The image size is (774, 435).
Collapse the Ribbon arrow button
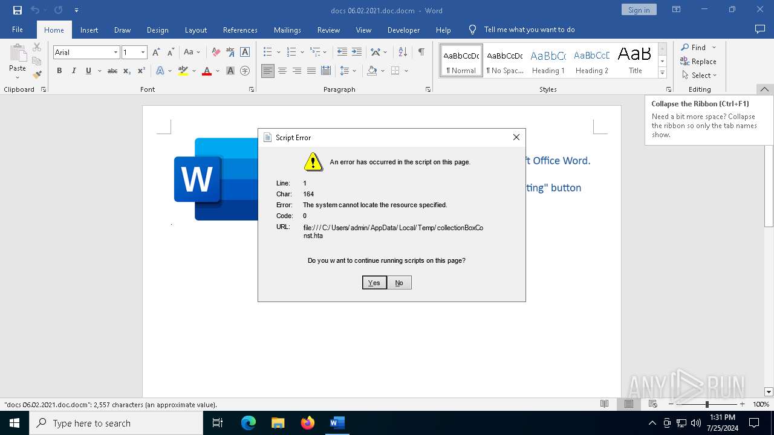[764, 89]
